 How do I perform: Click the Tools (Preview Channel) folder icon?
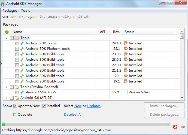pyautogui.click(x=17, y=87)
